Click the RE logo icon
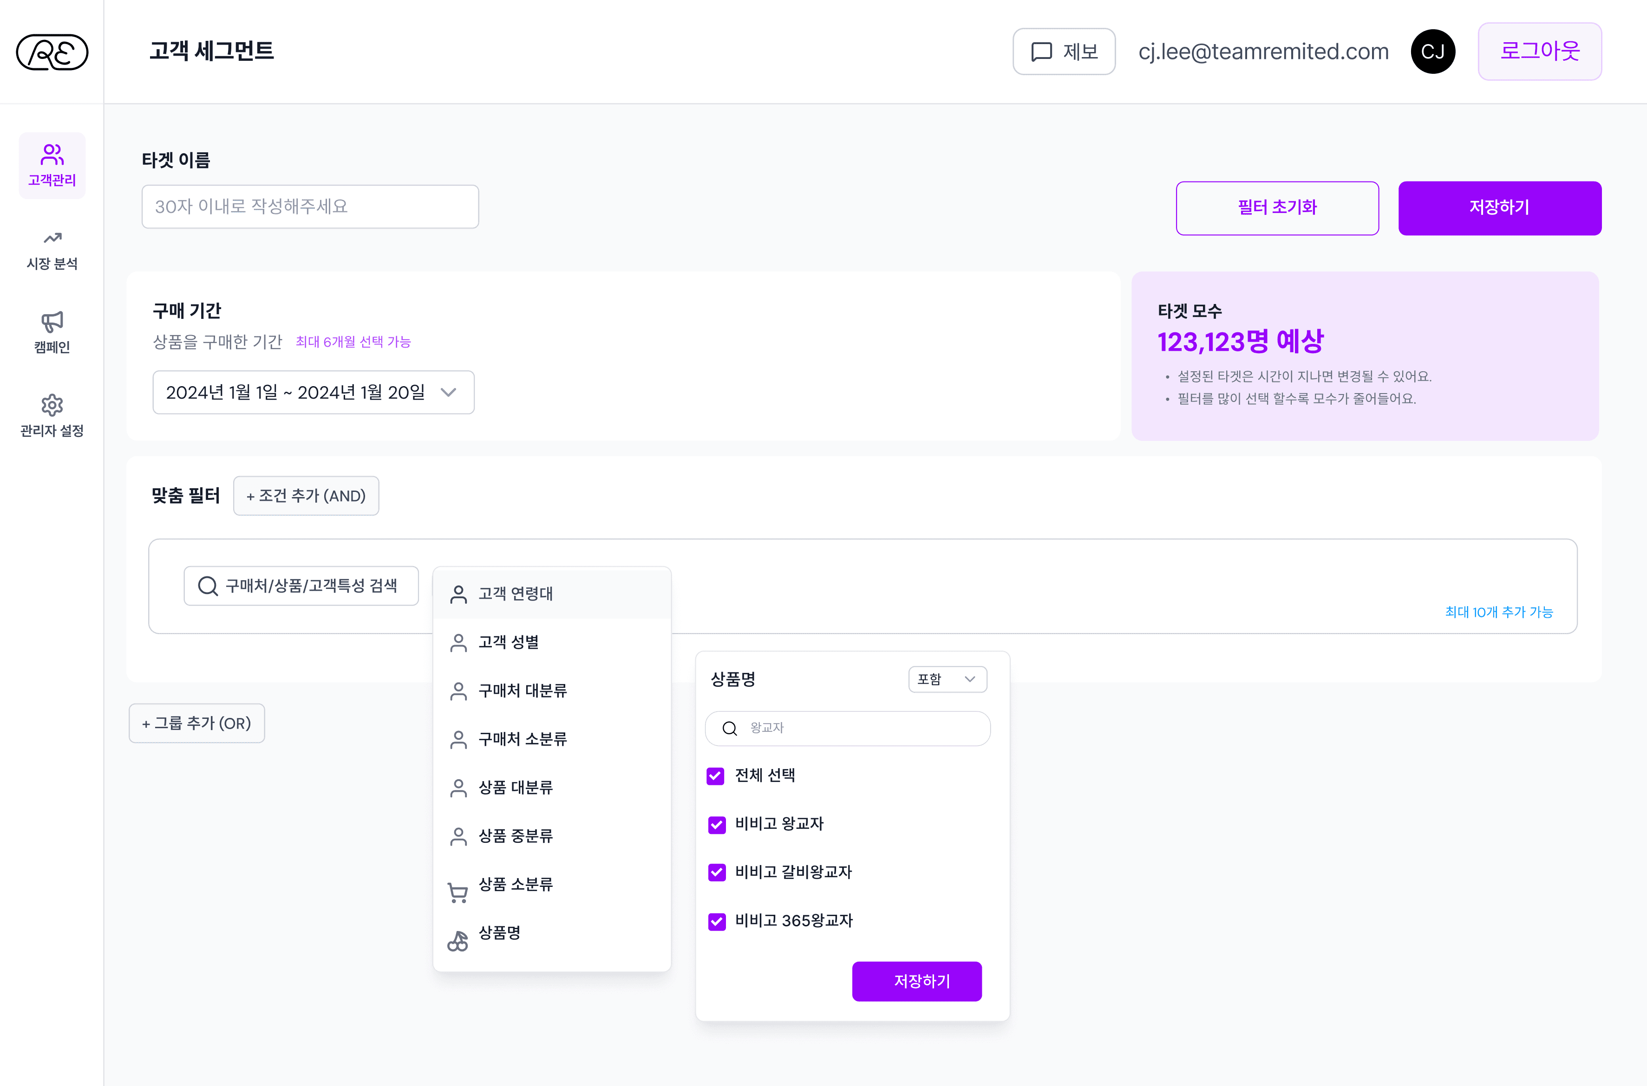Image resolution: width=1647 pixels, height=1086 pixels. 52,52
